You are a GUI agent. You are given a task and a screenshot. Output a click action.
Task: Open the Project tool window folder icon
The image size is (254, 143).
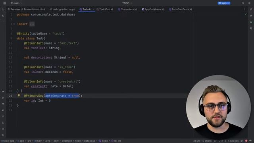3,10
